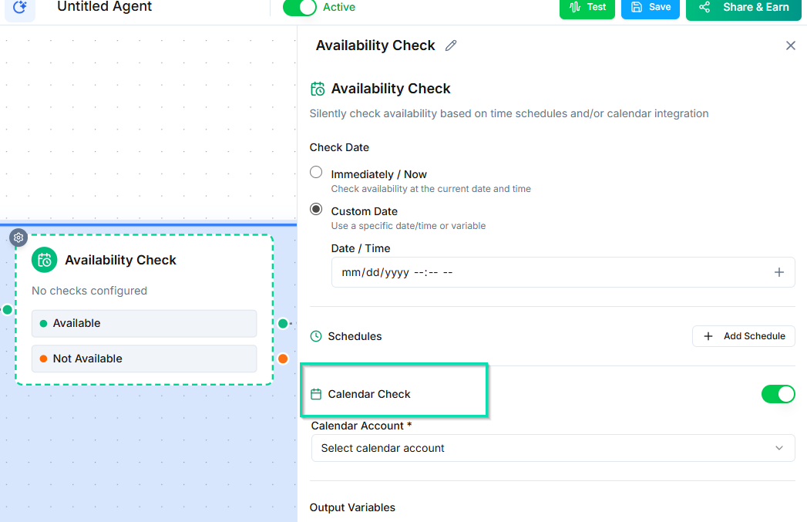This screenshot has height=522, width=807.
Task: Open the Select calendar account dropdown
Action: click(553, 448)
